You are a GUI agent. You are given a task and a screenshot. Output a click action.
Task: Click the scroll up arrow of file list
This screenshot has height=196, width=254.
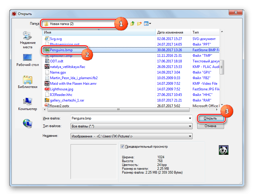pos(222,31)
